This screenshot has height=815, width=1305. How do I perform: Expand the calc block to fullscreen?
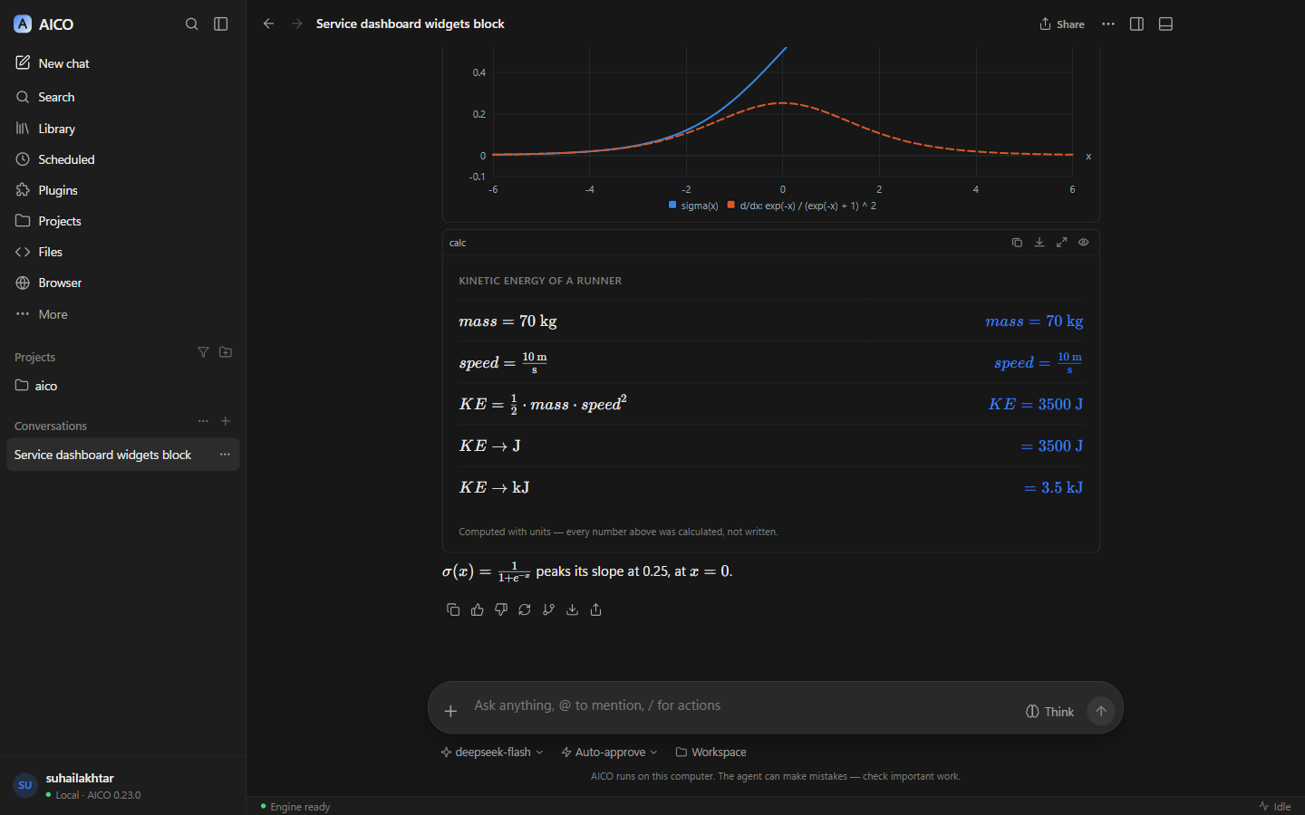[x=1061, y=243]
